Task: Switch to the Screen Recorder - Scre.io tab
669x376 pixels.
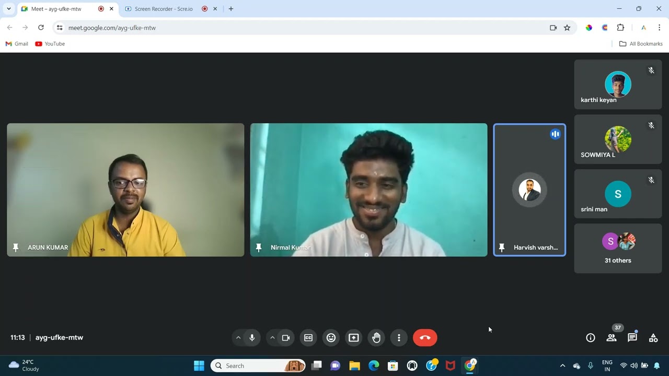Action: click(169, 9)
